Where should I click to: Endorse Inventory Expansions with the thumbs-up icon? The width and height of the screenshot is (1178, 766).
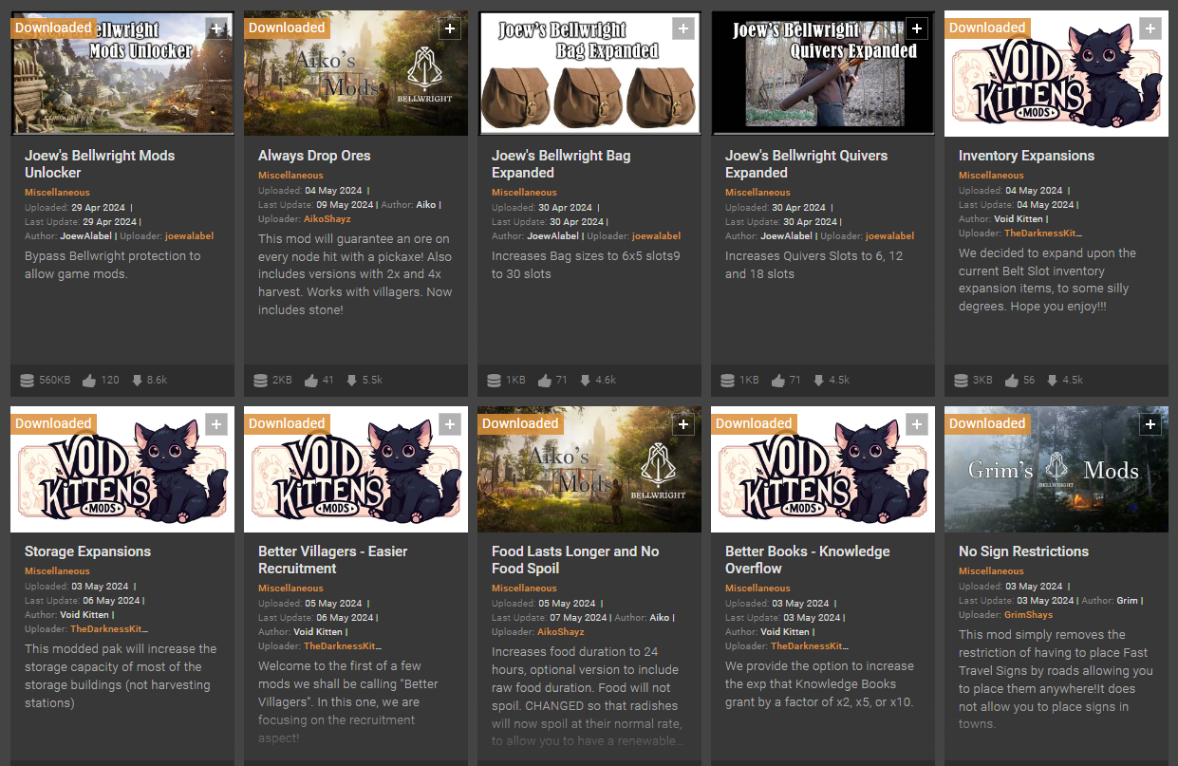(1012, 380)
